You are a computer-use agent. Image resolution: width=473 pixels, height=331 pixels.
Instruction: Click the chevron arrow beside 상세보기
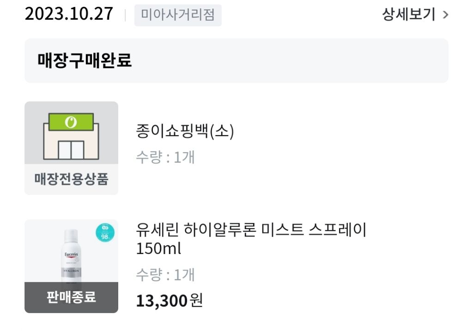click(x=445, y=15)
